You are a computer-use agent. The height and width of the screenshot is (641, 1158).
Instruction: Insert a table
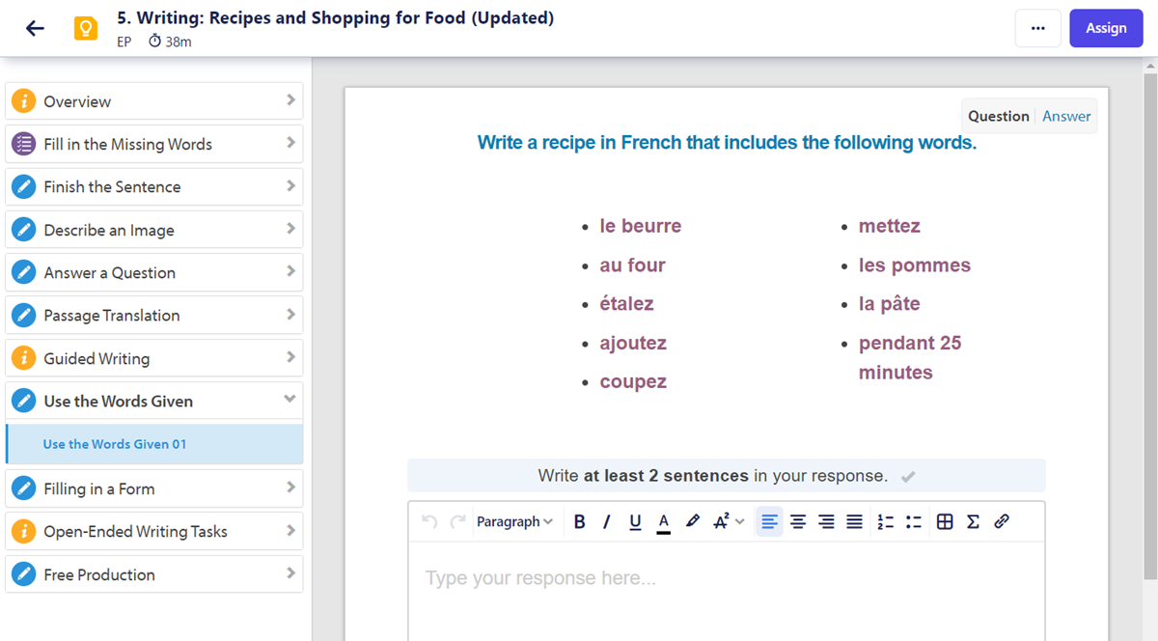(946, 521)
